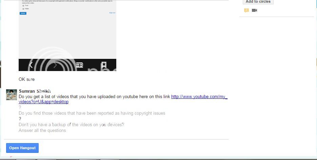The image size is (317, 160).
Task: Select the False radio option
Action: (23, 9)
